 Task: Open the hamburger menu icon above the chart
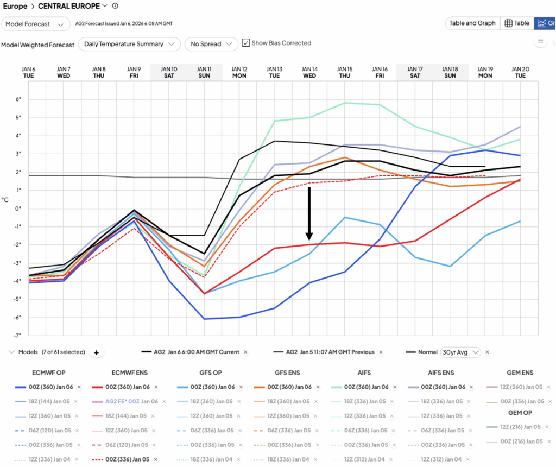tap(540, 41)
